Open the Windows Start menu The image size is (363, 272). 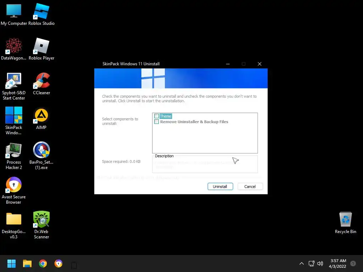[11, 263]
